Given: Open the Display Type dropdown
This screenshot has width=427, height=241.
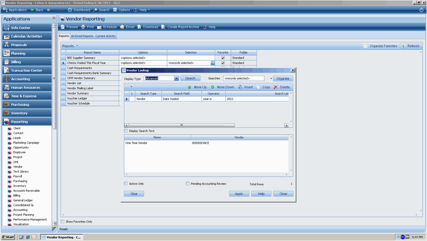Looking at the screenshot, I should point(177,79).
